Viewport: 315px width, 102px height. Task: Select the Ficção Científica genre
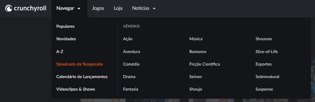click(x=204, y=64)
